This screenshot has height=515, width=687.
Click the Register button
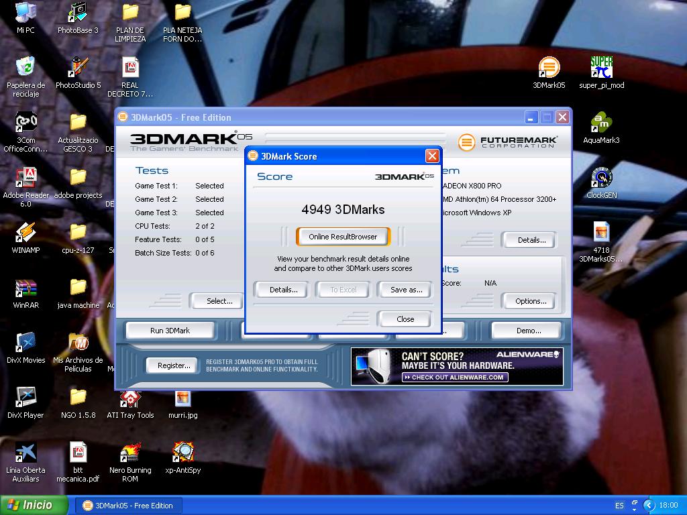pyautogui.click(x=174, y=365)
